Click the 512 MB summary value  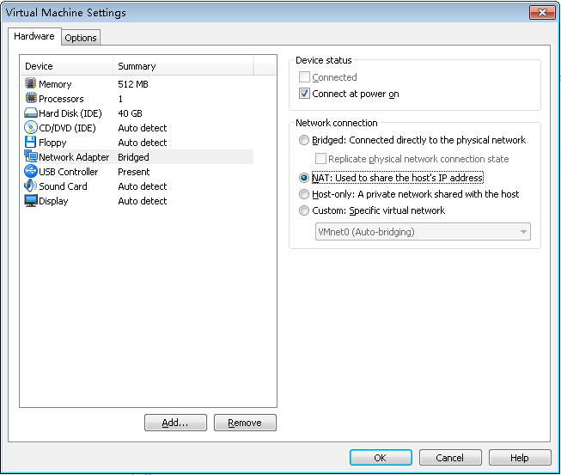coord(133,84)
